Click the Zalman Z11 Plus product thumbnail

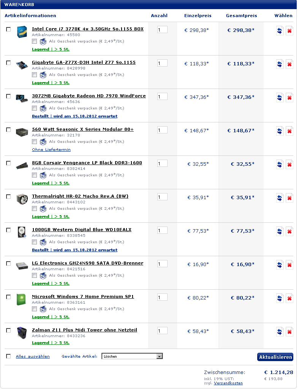(22, 333)
